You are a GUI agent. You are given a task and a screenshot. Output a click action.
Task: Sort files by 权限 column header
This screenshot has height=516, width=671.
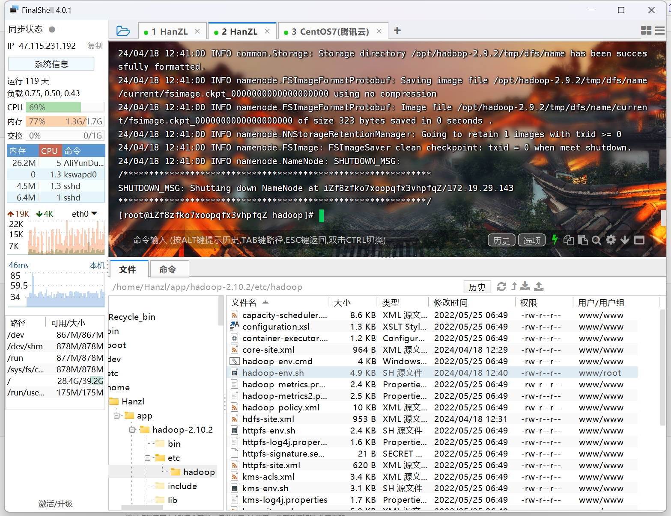544,303
